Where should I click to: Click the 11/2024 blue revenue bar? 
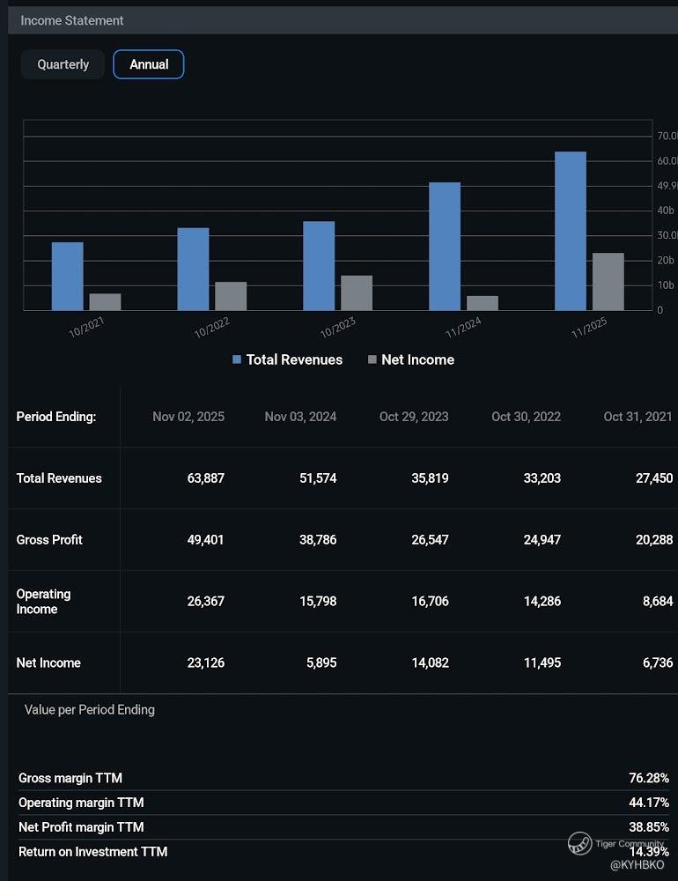[x=445, y=246]
